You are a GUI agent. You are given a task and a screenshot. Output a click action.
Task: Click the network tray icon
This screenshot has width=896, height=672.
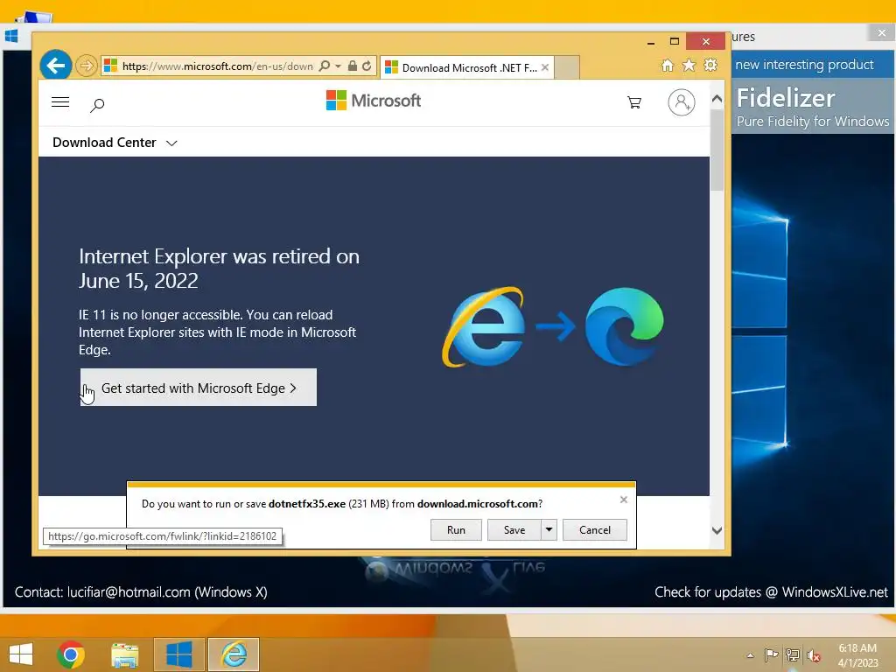click(793, 654)
